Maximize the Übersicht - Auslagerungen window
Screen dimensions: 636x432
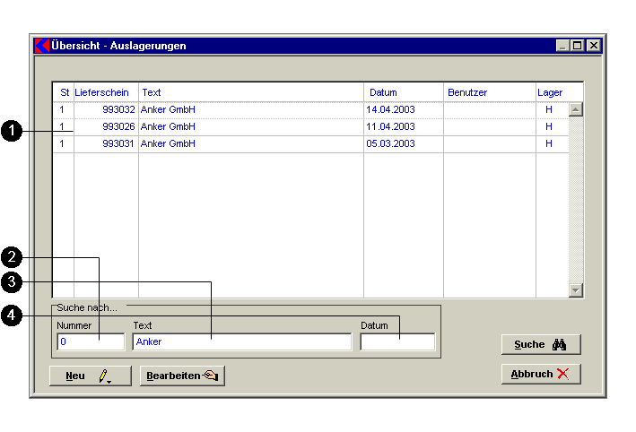(x=578, y=46)
